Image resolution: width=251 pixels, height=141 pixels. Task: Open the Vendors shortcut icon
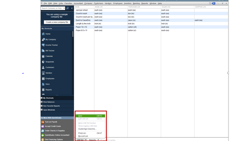pyautogui.click(x=43, y=73)
